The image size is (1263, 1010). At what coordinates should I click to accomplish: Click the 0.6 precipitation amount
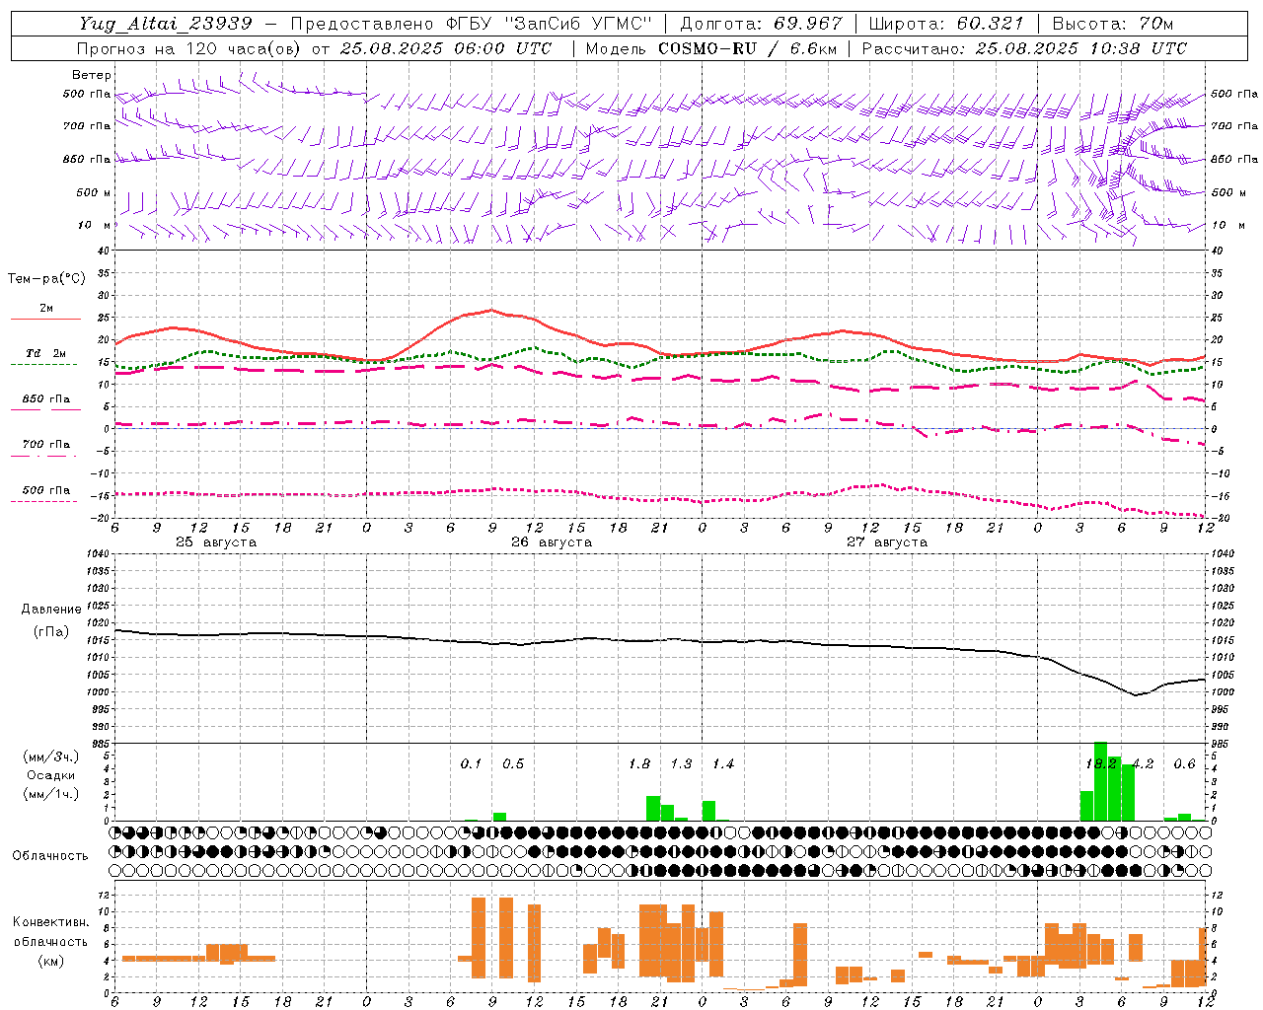pos(1184,764)
